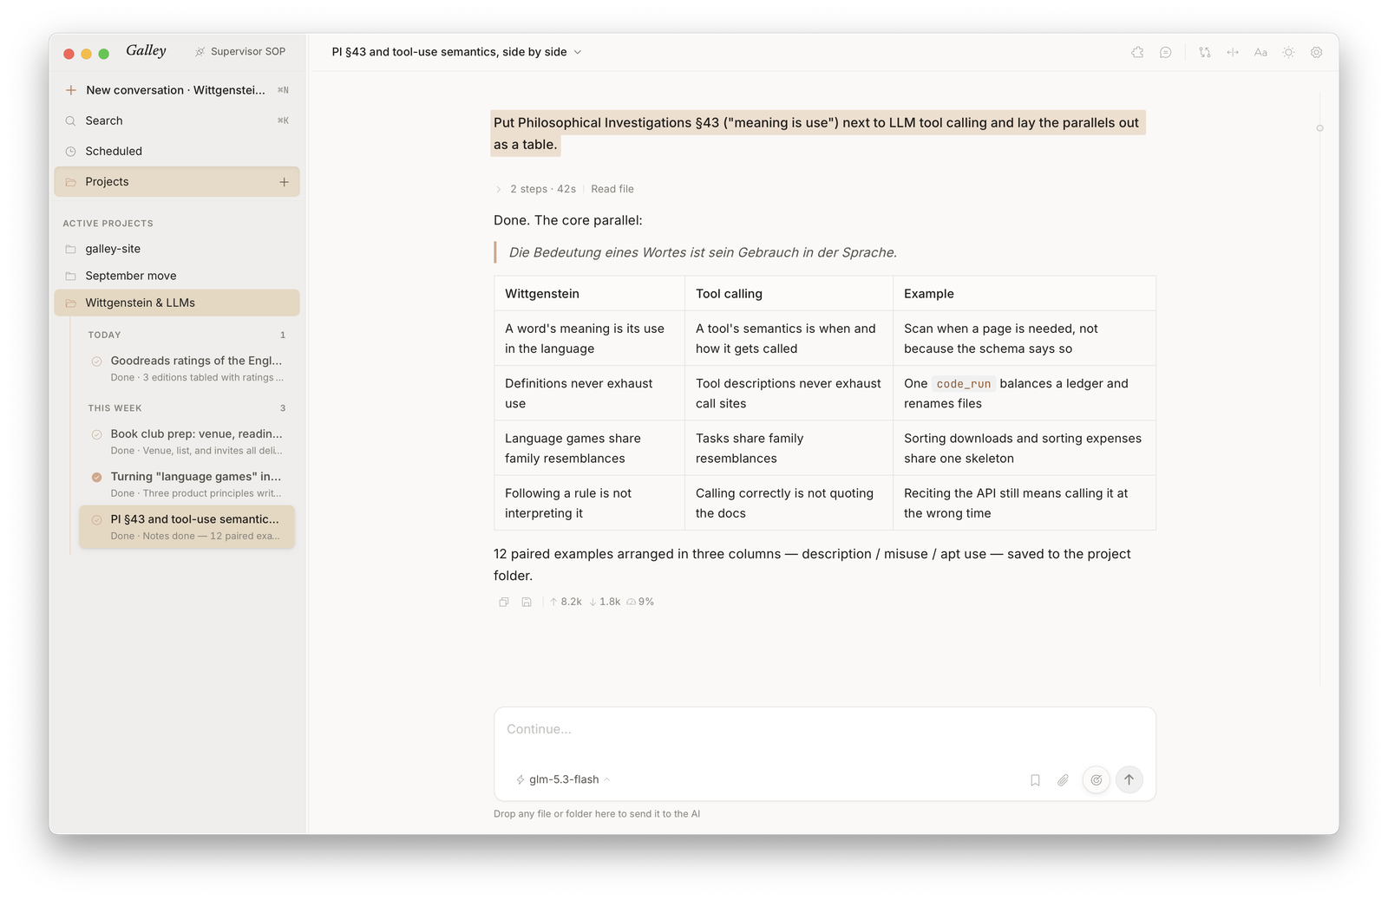The image size is (1388, 899).
Task: Click the Continue... message input field
Action: pos(825,730)
